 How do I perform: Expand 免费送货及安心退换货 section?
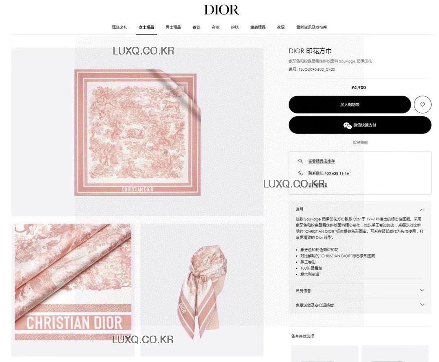pyautogui.click(x=422, y=305)
